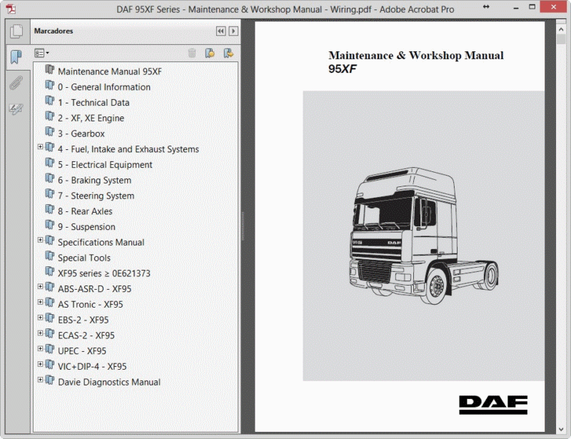Expand the ABS-ASR-D - XF95 bookmark

pyautogui.click(x=41, y=286)
